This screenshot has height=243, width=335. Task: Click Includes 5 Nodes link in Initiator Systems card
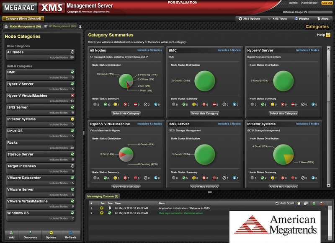point(308,124)
